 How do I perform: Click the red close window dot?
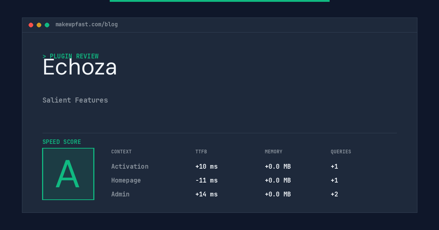[31, 25]
